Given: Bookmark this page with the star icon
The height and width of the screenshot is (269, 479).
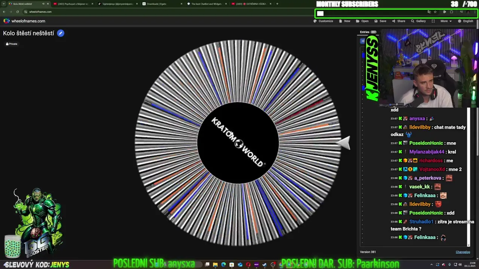Looking at the screenshot, I should point(435,12).
